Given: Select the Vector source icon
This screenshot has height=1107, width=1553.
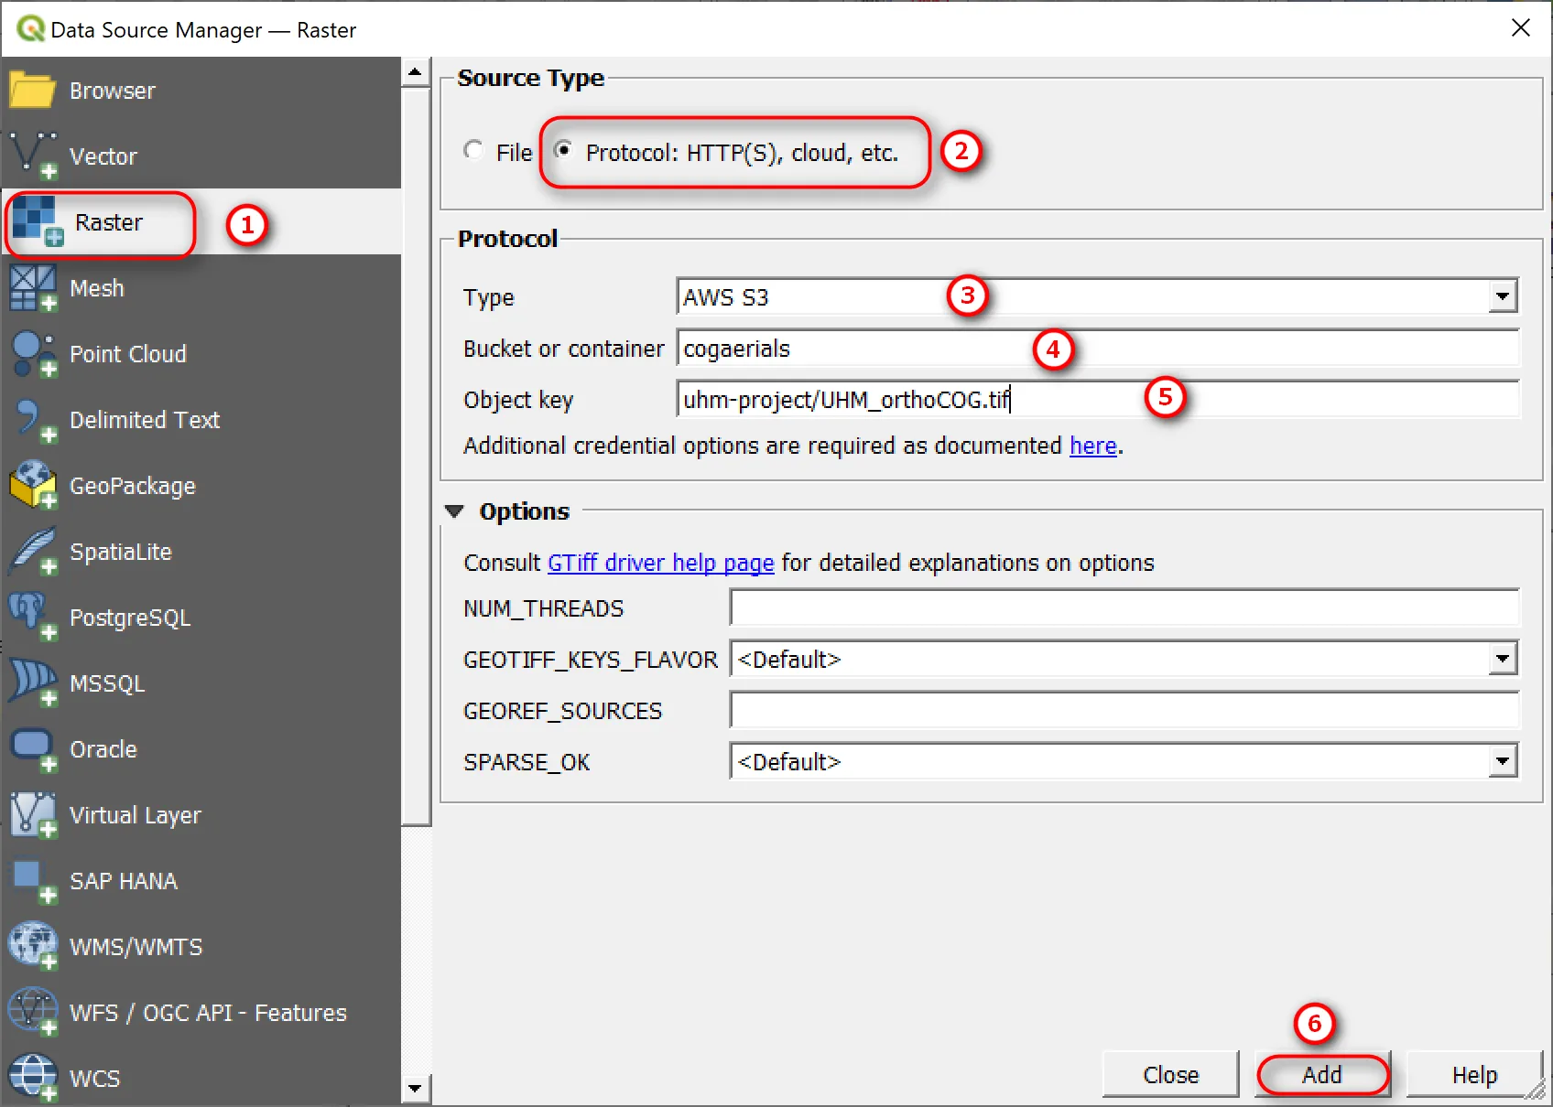Looking at the screenshot, I should pos(32,156).
